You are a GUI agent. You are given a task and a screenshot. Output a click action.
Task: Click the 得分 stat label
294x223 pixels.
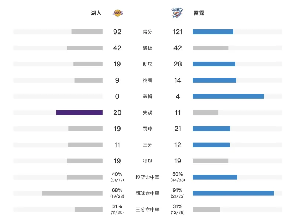pos(147,32)
